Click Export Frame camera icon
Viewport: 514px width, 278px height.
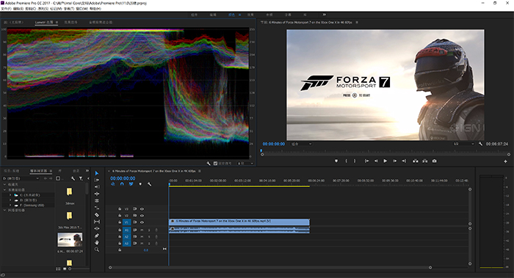tap(435, 161)
